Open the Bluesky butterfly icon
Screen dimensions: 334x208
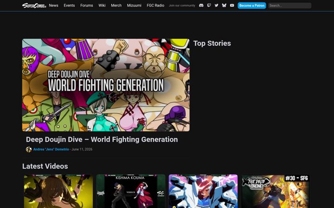[224, 5]
